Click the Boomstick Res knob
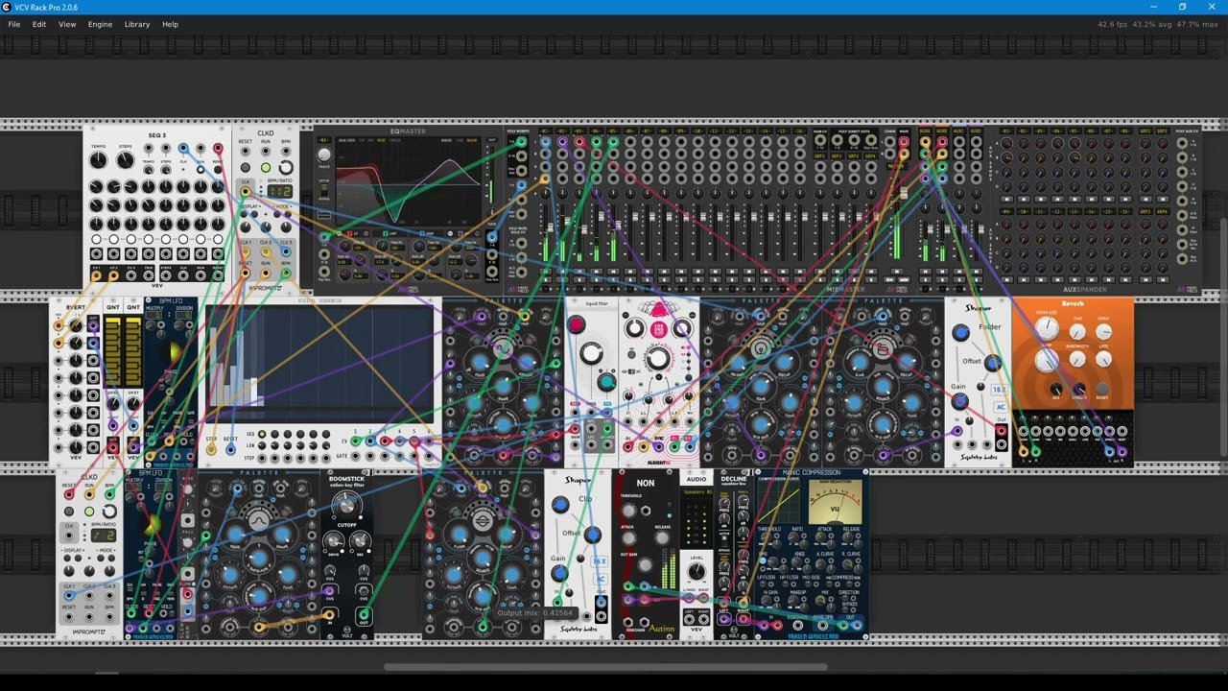The width and height of the screenshot is (1228, 691). coord(360,541)
